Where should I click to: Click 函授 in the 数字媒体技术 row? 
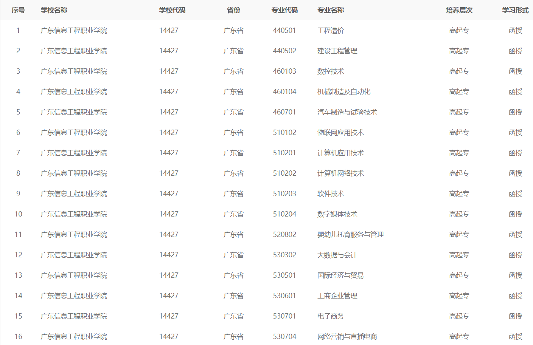(x=515, y=214)
